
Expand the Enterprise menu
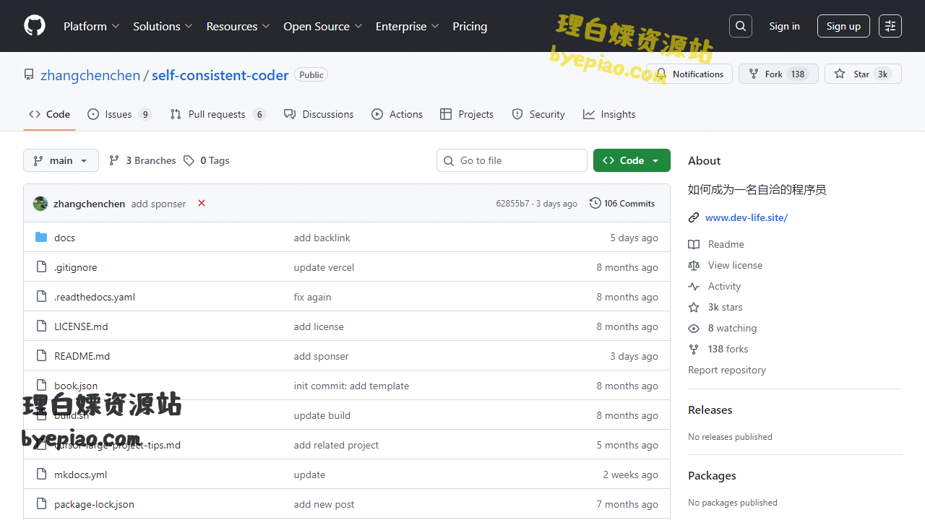coord(407,26)
